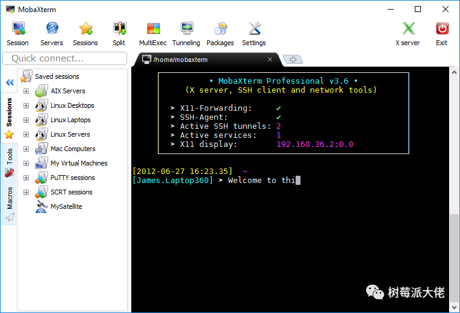This screenshot has height=313, width=460.
Task: Collapse the sidebar with double-arrow icon
Action: 10,82
